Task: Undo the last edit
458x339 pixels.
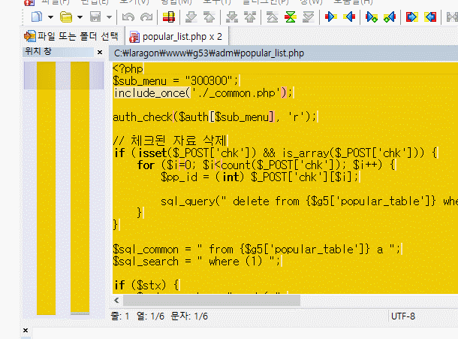Action: point(128,17)
